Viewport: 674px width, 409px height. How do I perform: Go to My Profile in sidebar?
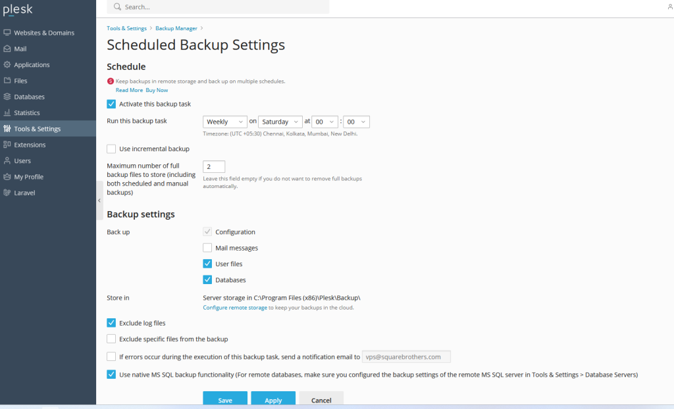(28, 177)
